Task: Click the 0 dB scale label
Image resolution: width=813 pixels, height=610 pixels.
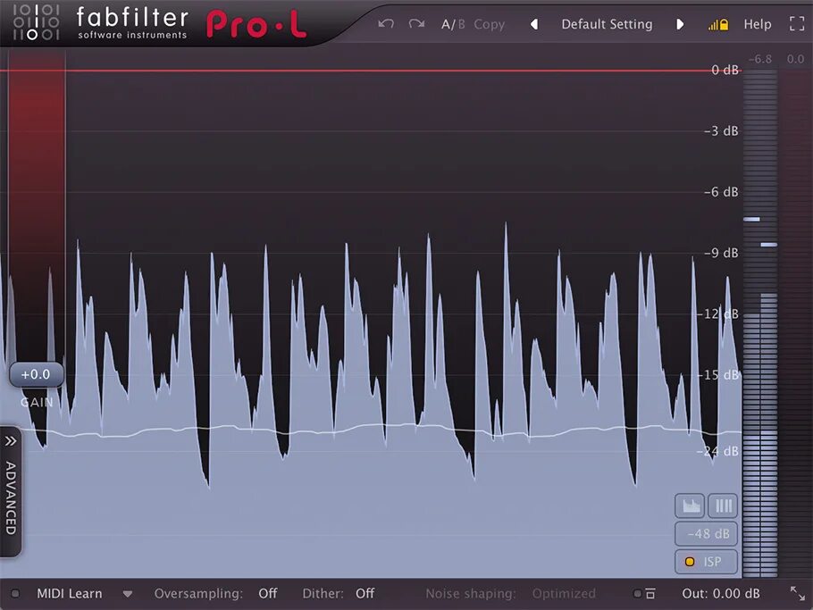Action: click(x=725, y=70)
